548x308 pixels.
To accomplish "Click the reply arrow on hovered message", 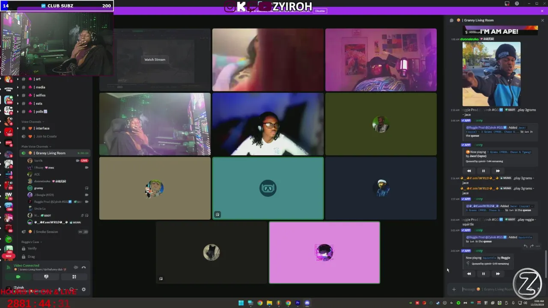I will pos(526,246).
